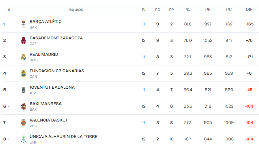Viewport: 259px width, 146px height.
Task: Click the Barça Atlètic team logo
Action: click(x=23, y=24)
